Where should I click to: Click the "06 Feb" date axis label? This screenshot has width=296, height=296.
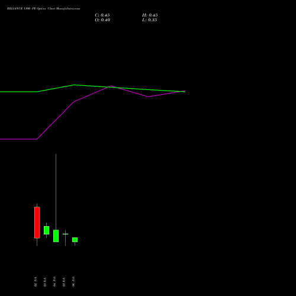[x=73, y=282]
